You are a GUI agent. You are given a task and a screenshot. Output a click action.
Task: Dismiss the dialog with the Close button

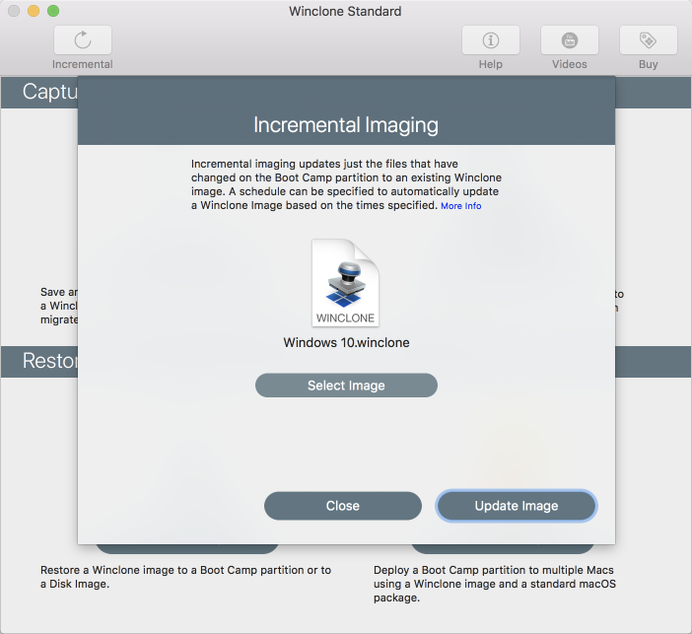point(343,506)
